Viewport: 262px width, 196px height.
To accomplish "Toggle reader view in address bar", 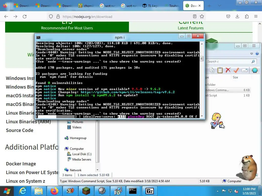I will 195,16.
